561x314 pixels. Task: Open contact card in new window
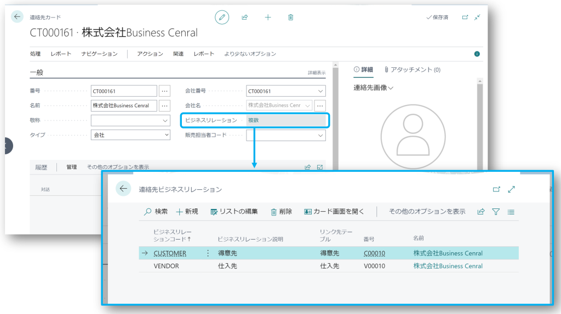465,17
